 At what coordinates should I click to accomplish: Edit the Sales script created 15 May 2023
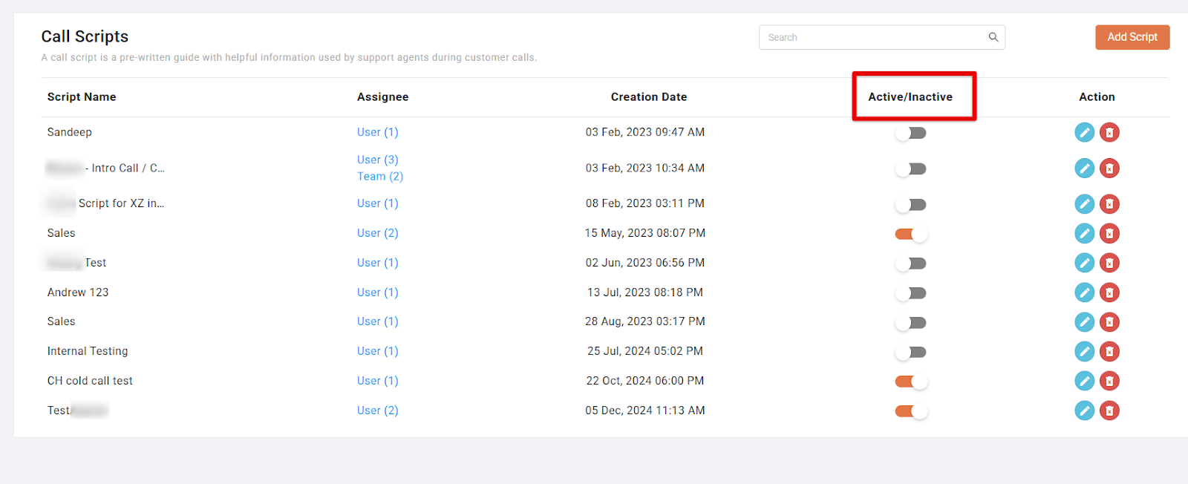pos(1084,233)
